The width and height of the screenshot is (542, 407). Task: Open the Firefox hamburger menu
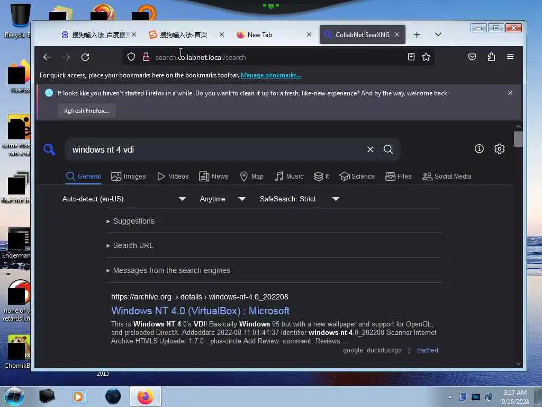[510, 57]
